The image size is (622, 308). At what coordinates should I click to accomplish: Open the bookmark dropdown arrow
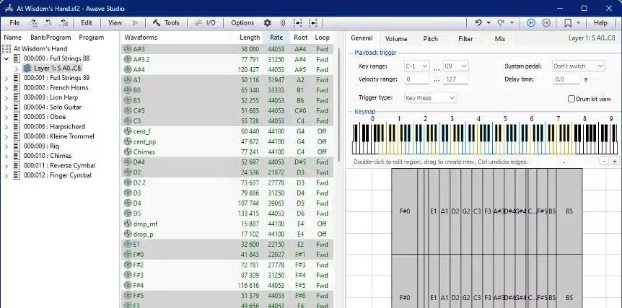pyautogui.click(x=579, y=23)
